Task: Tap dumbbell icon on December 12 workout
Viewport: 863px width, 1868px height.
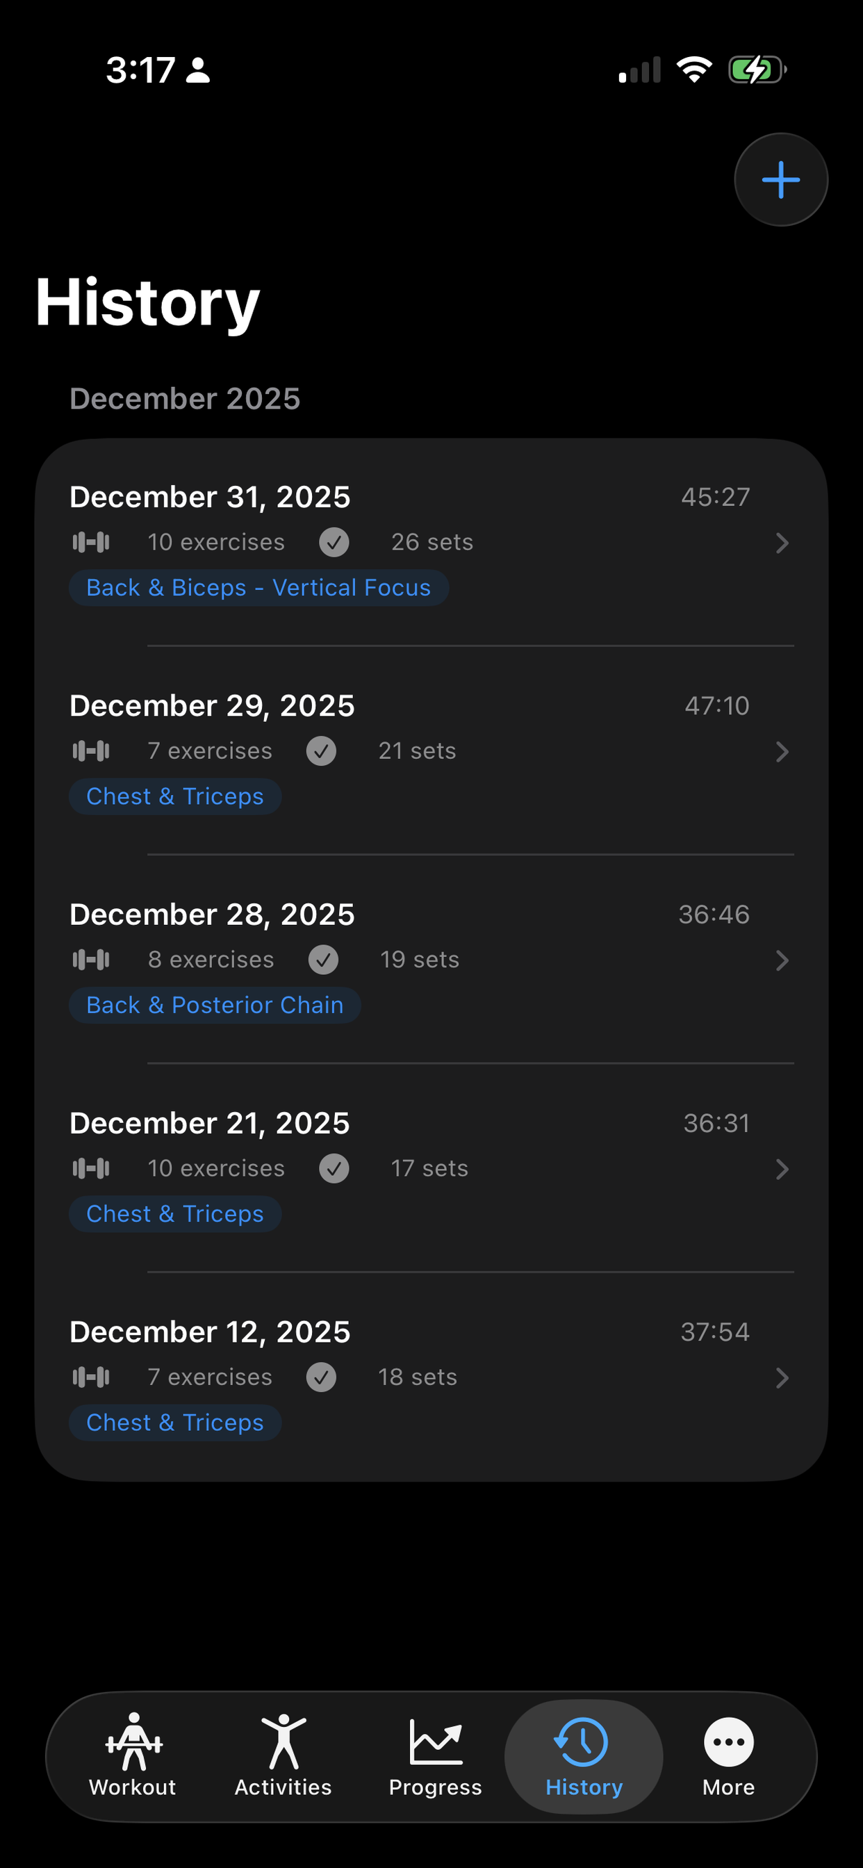Action: [x=92, y=1377]
